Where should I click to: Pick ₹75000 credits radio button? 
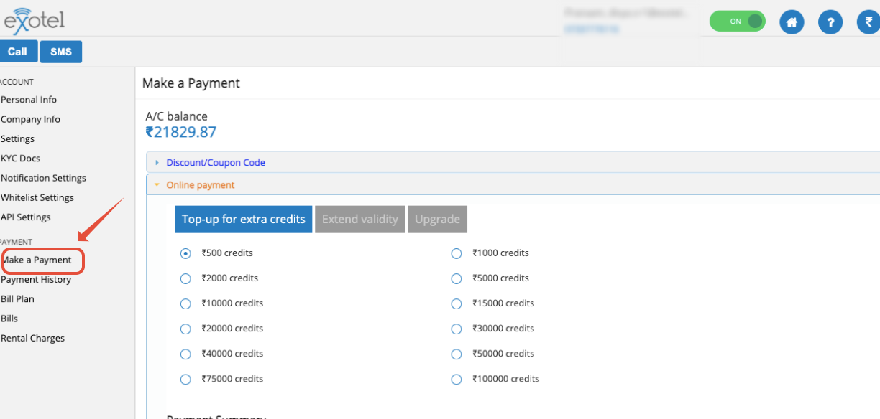pos(185,379)
